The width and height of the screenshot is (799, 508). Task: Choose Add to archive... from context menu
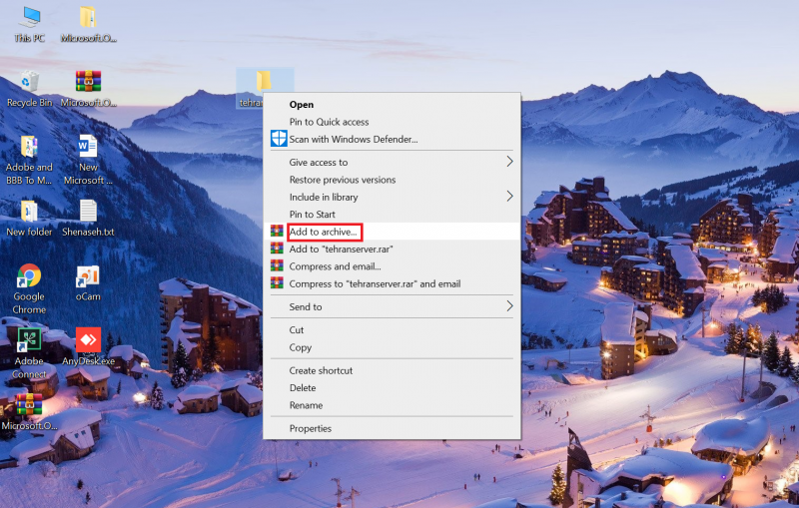pyautogui.click(x=323, y=232)
